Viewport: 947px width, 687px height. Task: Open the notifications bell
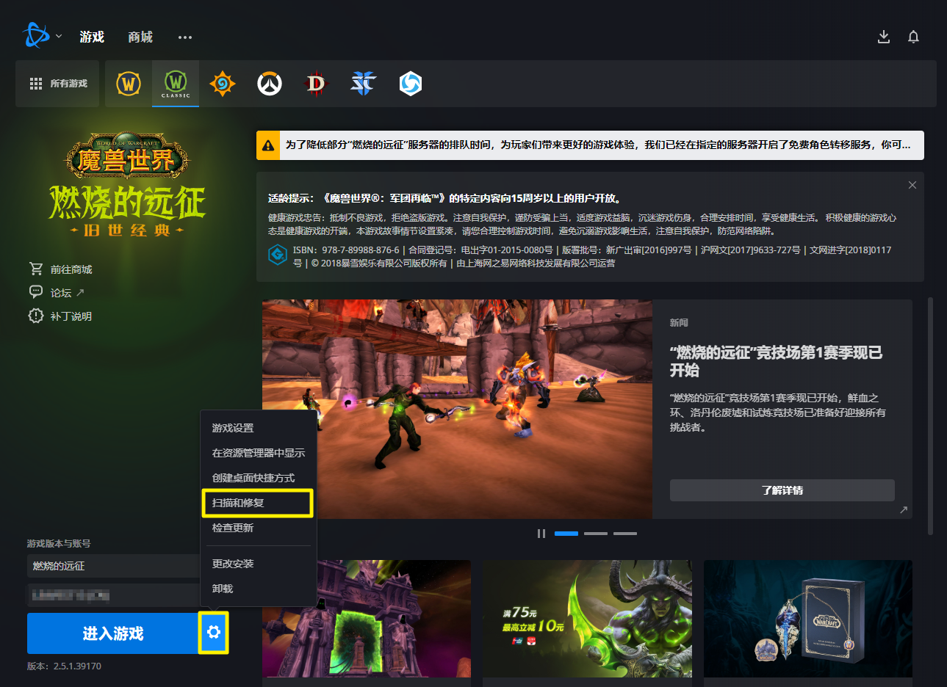coord(913,37)
